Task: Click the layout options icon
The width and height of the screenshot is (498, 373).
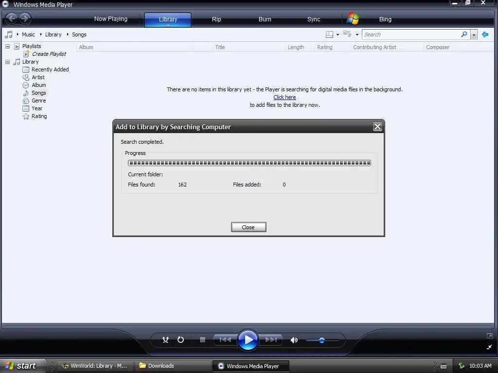Action: (329, 34)
